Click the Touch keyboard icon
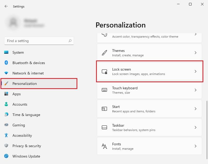The image size is (208, 164). pos(104,90)
